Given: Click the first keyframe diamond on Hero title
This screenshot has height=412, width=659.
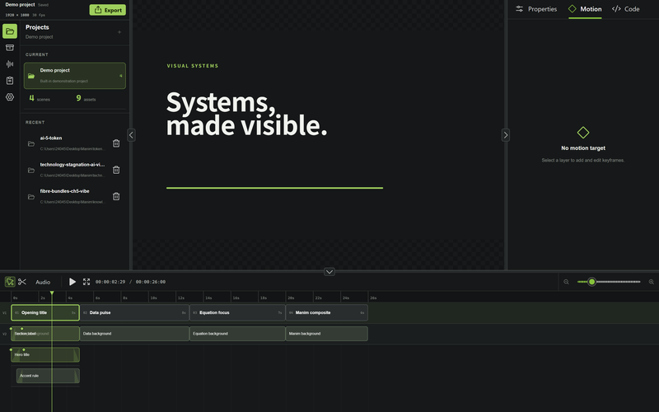Looking at the screenshot, I should pos(11,349).
